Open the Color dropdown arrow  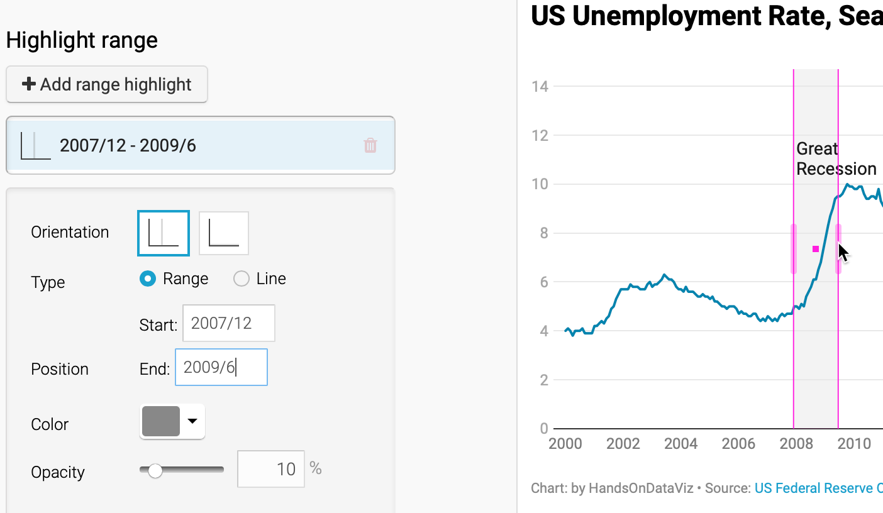click(x=193, y=421)
